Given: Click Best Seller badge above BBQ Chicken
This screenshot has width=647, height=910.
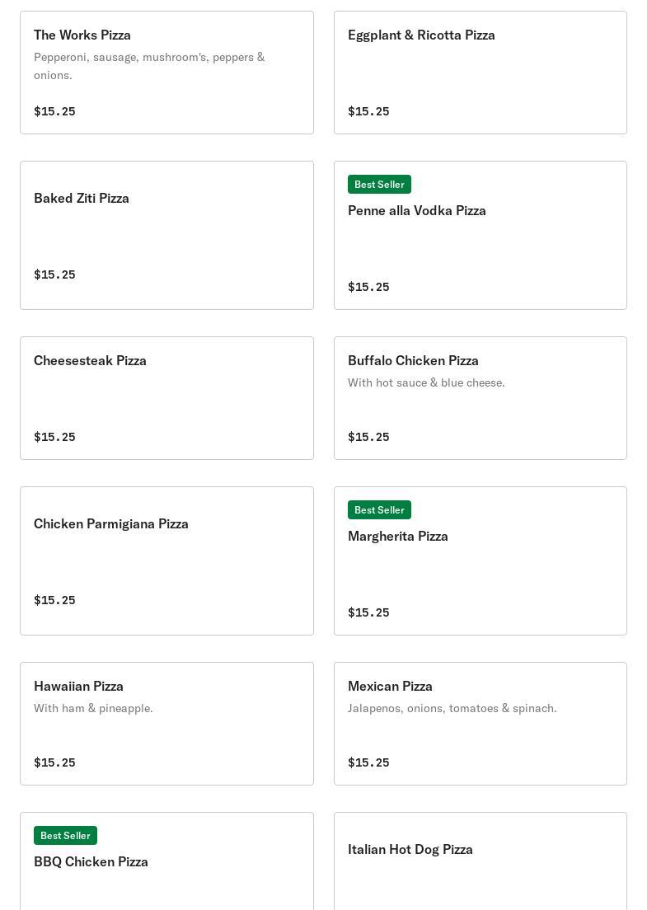Looking at the screenshot, I should click(x=66, y=835).
